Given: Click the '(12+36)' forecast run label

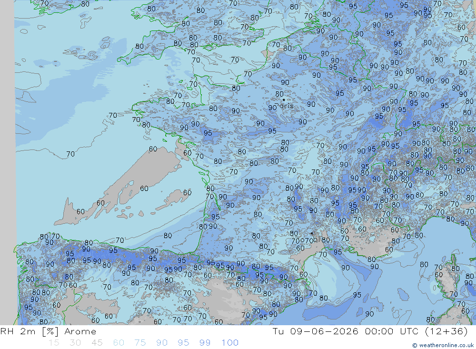Looking at the screenshot, I should tap(446, 331).
